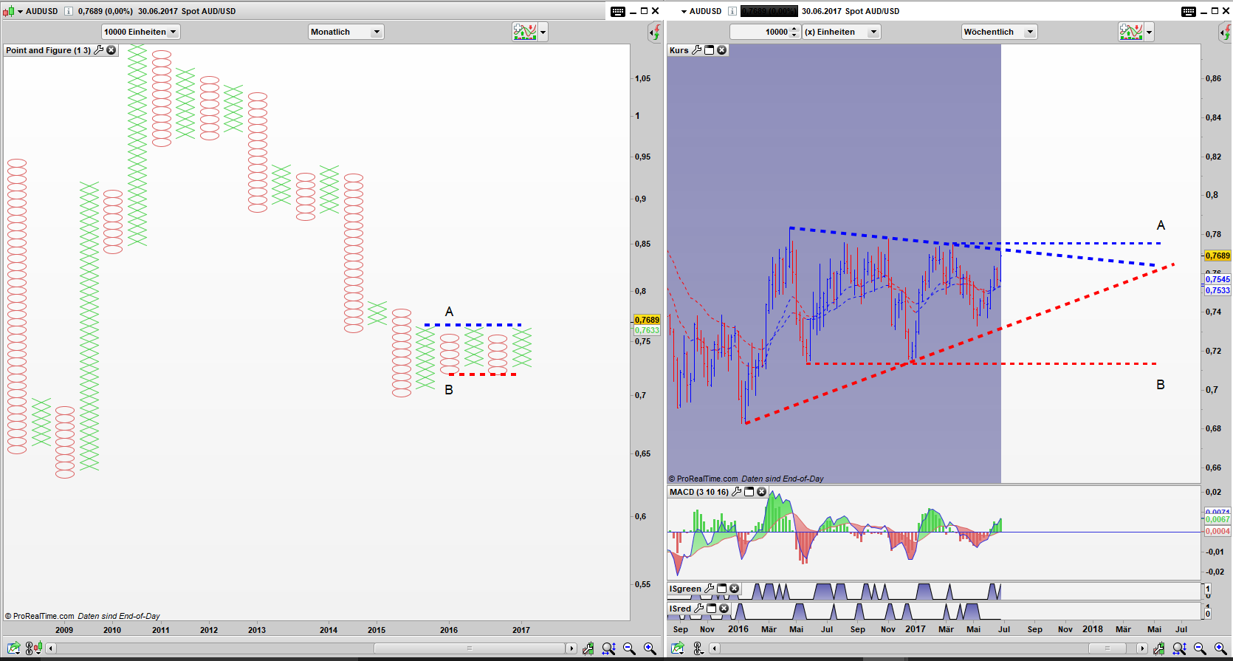
Task: Open Wöchentlich timeframe dropdown
Action: click(x=999, y=32)
